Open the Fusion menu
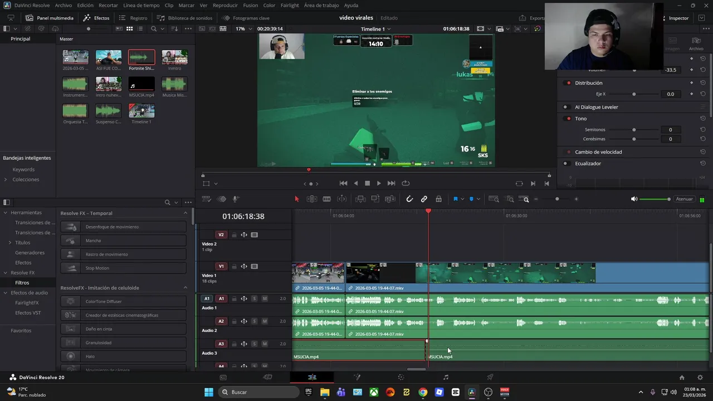 pyautogui.click(x=251, y=5)
